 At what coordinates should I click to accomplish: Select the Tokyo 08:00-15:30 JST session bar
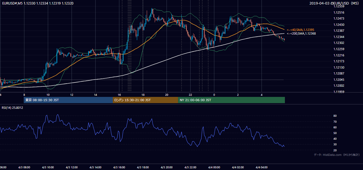[68, 100]
